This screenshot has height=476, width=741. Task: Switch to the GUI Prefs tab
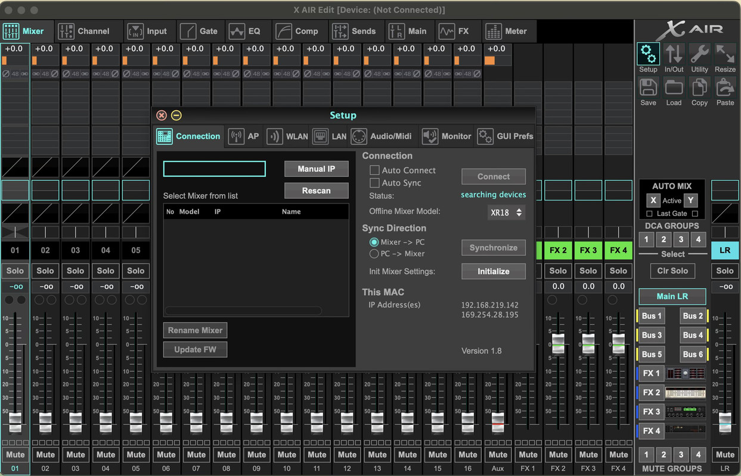(505, 136)
